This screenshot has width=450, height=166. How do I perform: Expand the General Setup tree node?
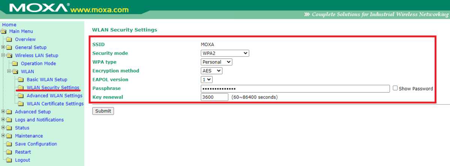pos(3,47)
